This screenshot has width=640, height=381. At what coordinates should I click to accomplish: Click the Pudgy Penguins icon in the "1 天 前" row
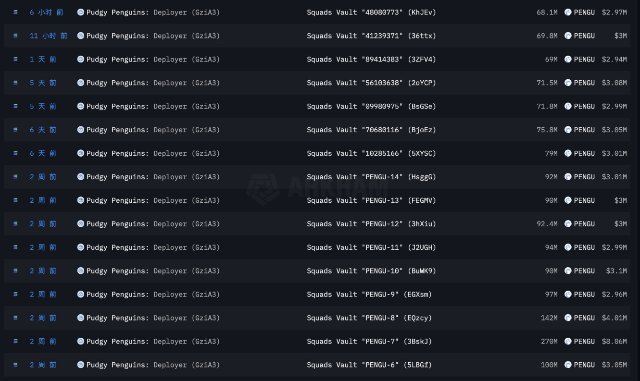[x=81, y=60]
